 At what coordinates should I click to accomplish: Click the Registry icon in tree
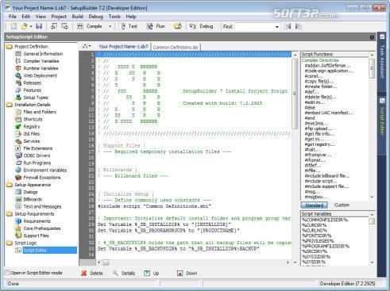18,127
